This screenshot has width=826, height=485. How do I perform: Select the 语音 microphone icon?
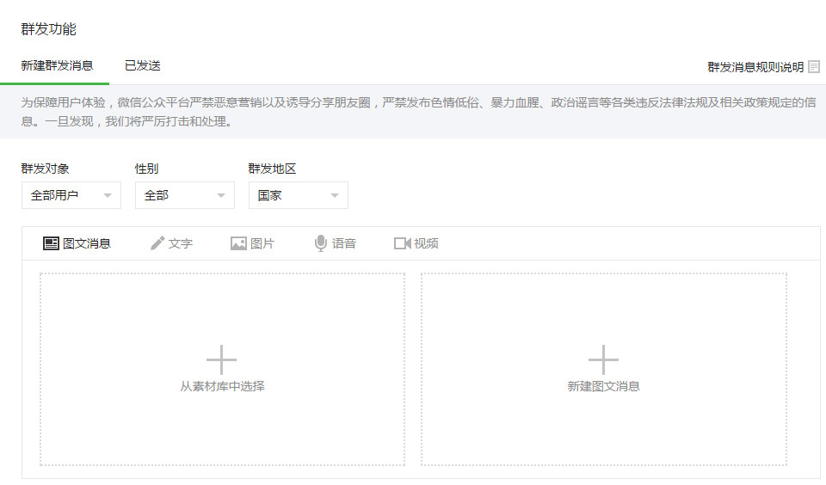(320, 243)
